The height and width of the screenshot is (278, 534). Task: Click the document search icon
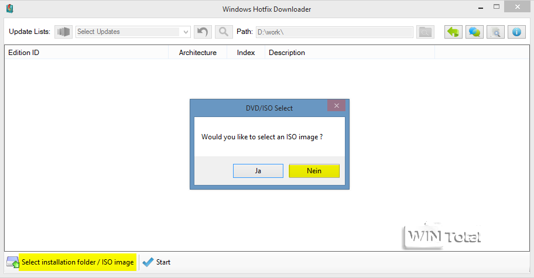(495, 32)
